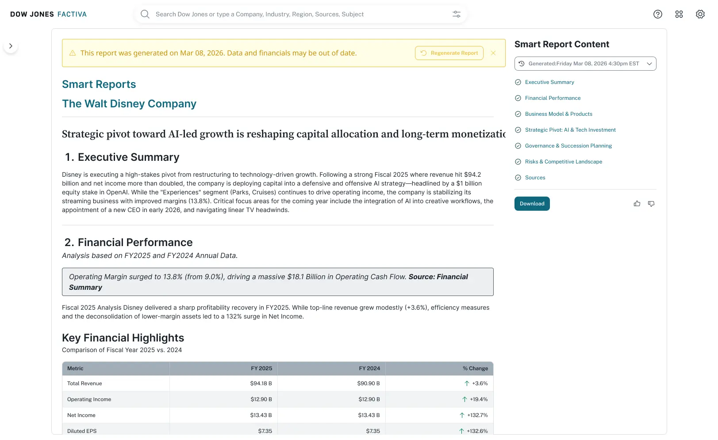Click The Walt Disney Company title
The image size is (718, 440).
pos(129,104)
